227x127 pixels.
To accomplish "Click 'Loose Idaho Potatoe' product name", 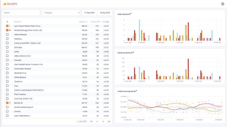I will click(x=22, y=69).
